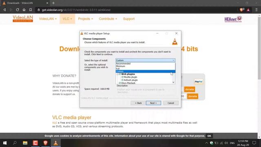Image resolution: width=261 pixels, height=147 pixels.
Task: Click the VLC cone icon in setup title bar
Action: tap(82, 33)
